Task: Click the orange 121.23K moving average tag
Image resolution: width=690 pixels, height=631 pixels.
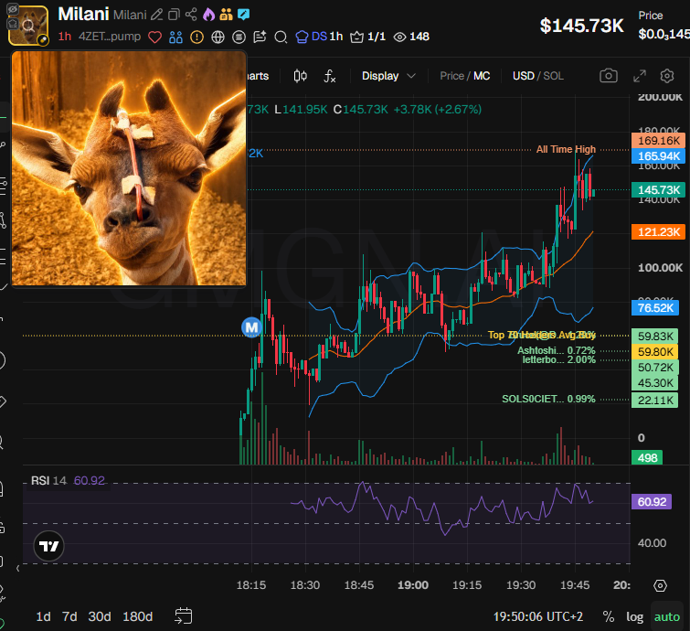Action: click(658, 231)
